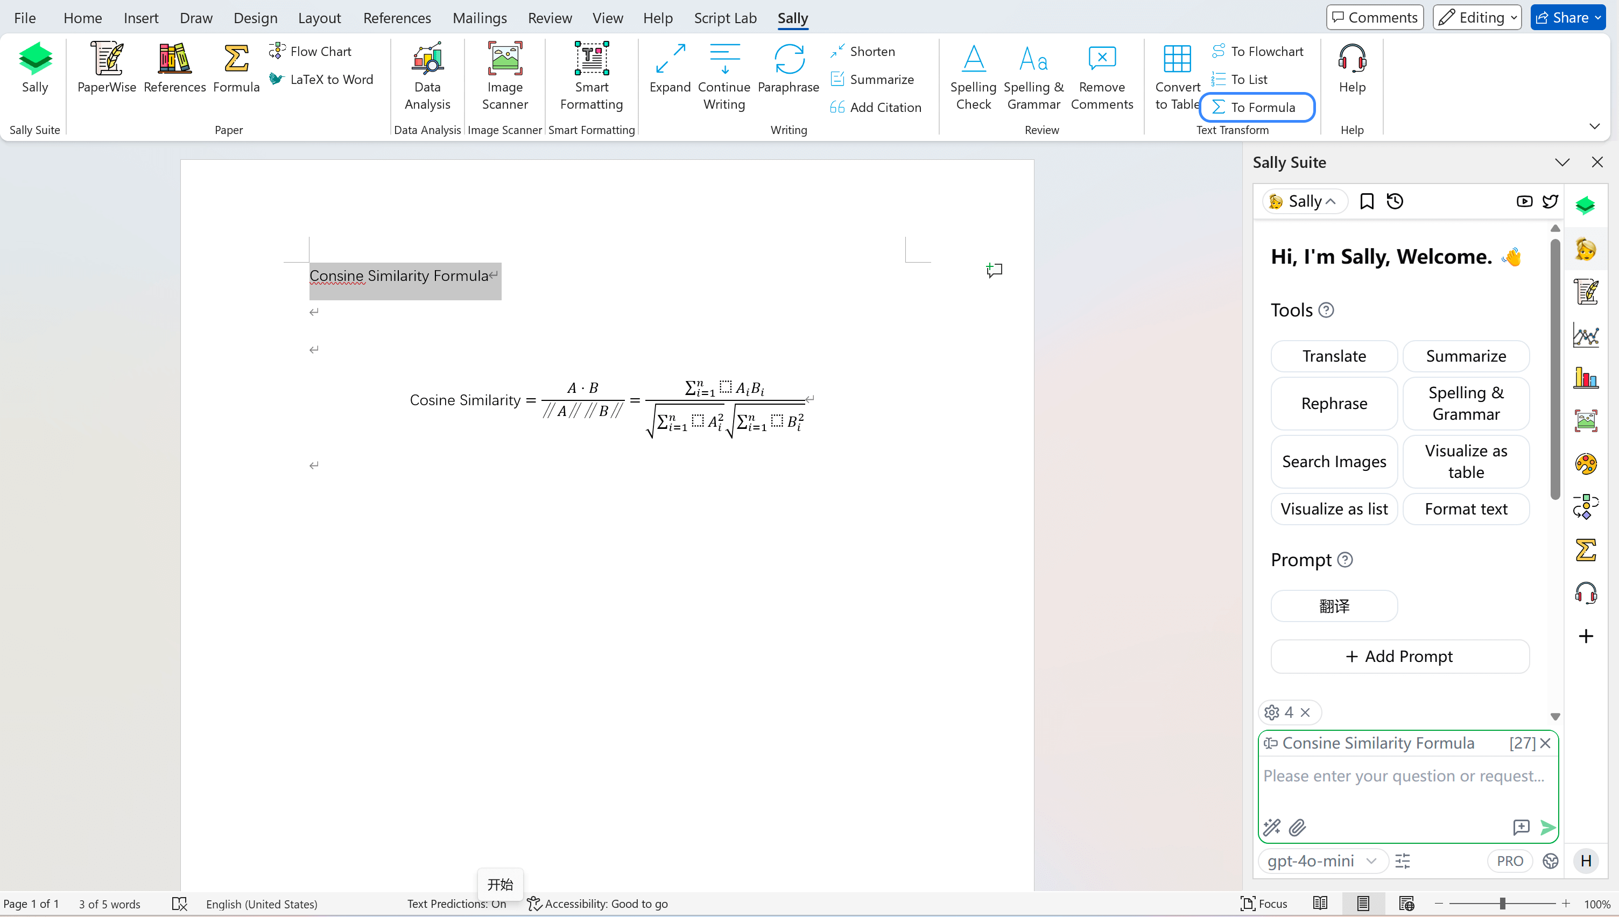Switch to the Script Lab tab
This screenshot has width=1619, height=917.
[x=725, y=18]
